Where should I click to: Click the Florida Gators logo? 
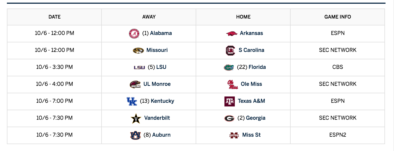pos(229,67)
